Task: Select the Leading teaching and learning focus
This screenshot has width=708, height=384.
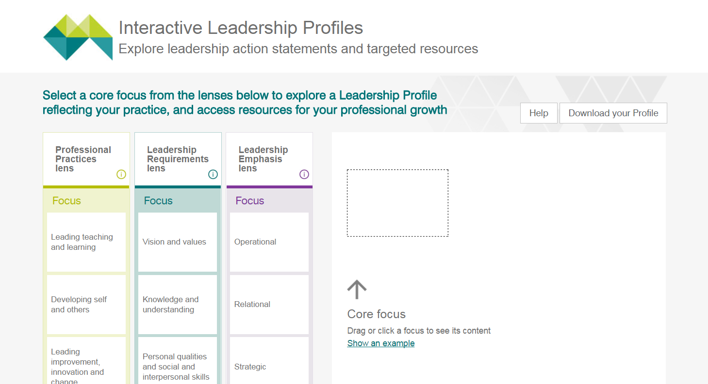Action: [x=86, y=242]
